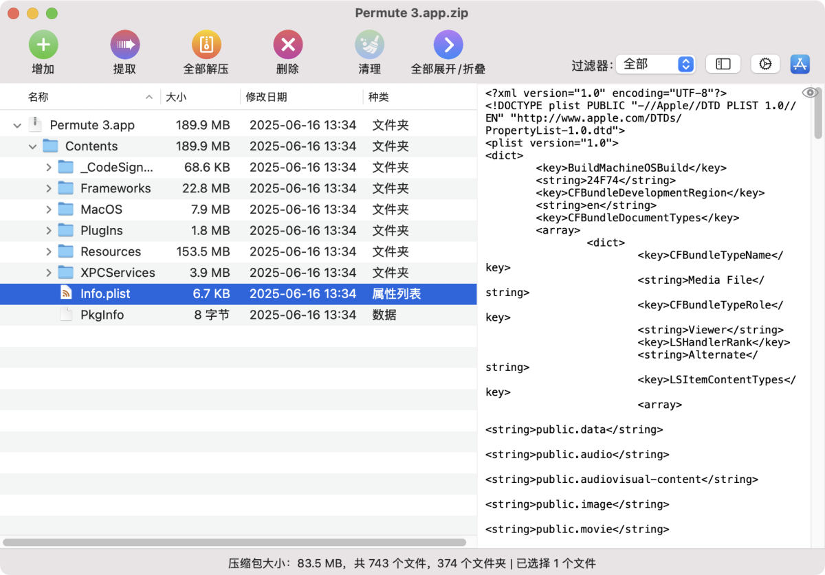Expand the _CodeSign... folder
Viewport: 825px width, 575px height.
coord(48,168)
